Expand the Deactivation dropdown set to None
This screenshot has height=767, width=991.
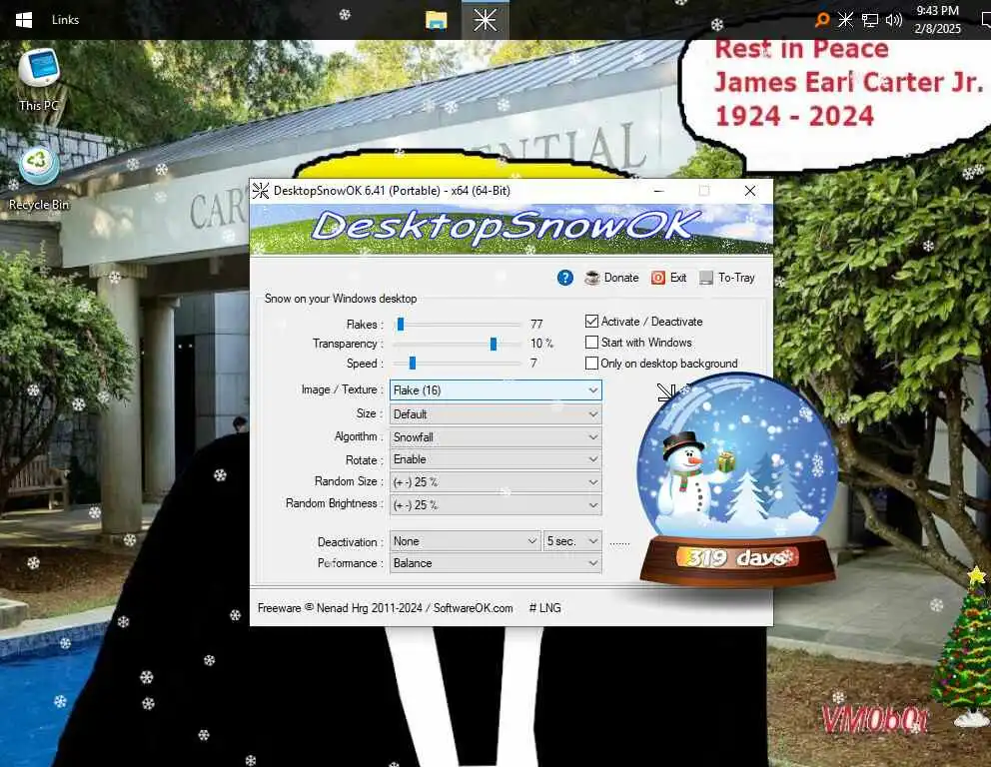point(465,541)
